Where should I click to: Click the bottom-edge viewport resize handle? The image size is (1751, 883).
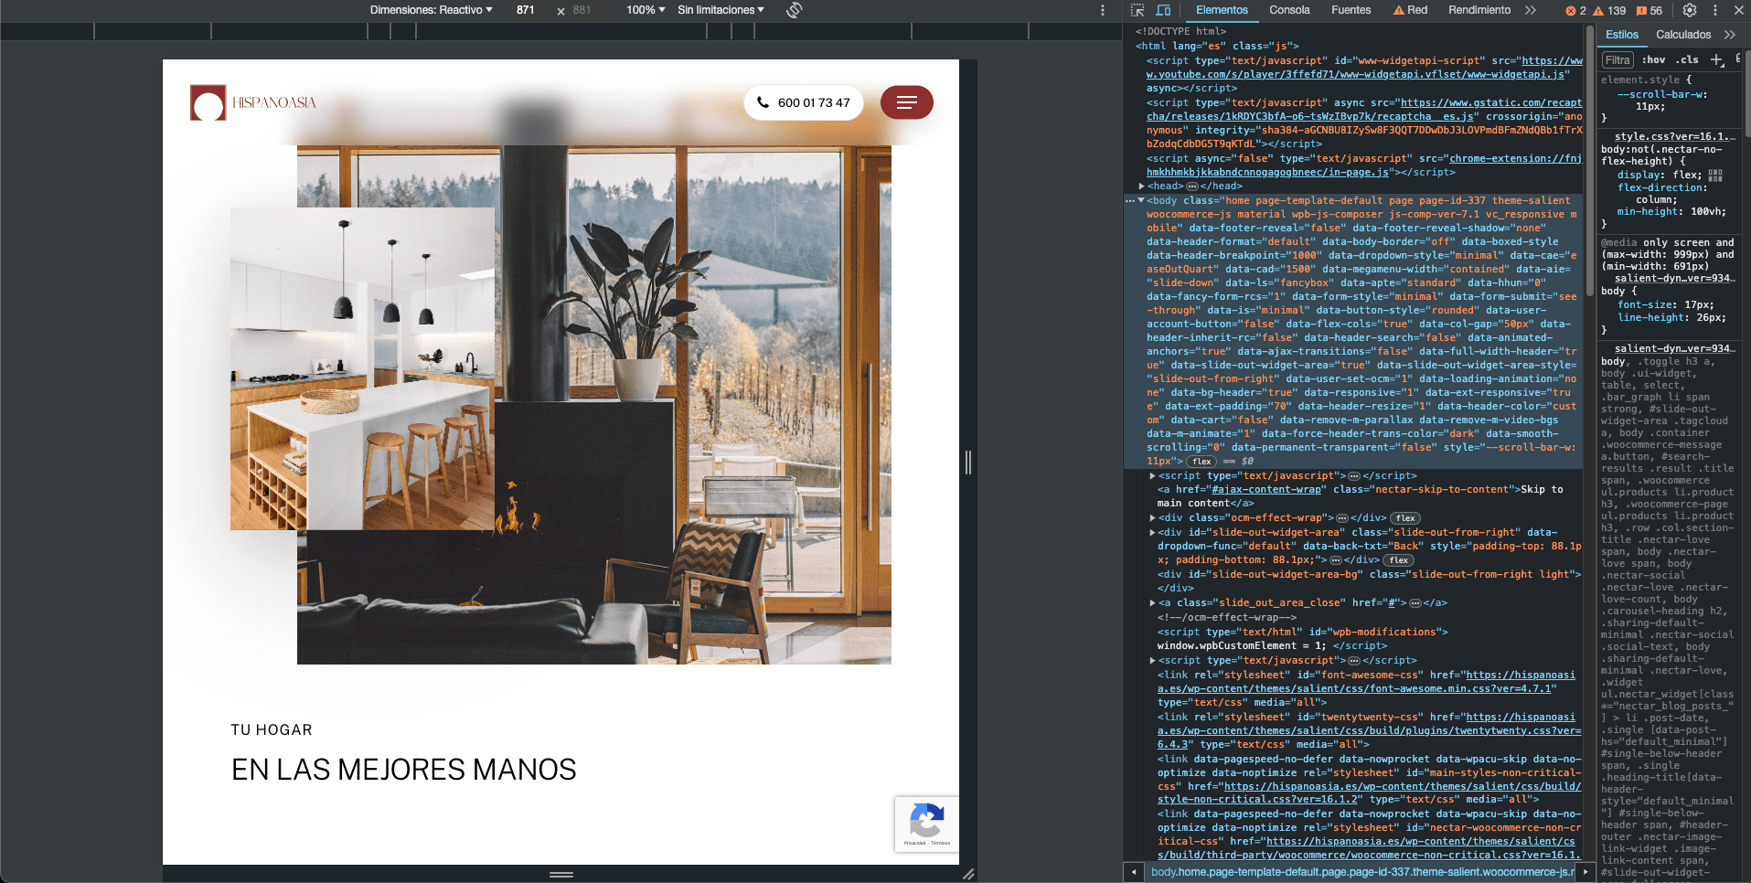tap(561, 875)
